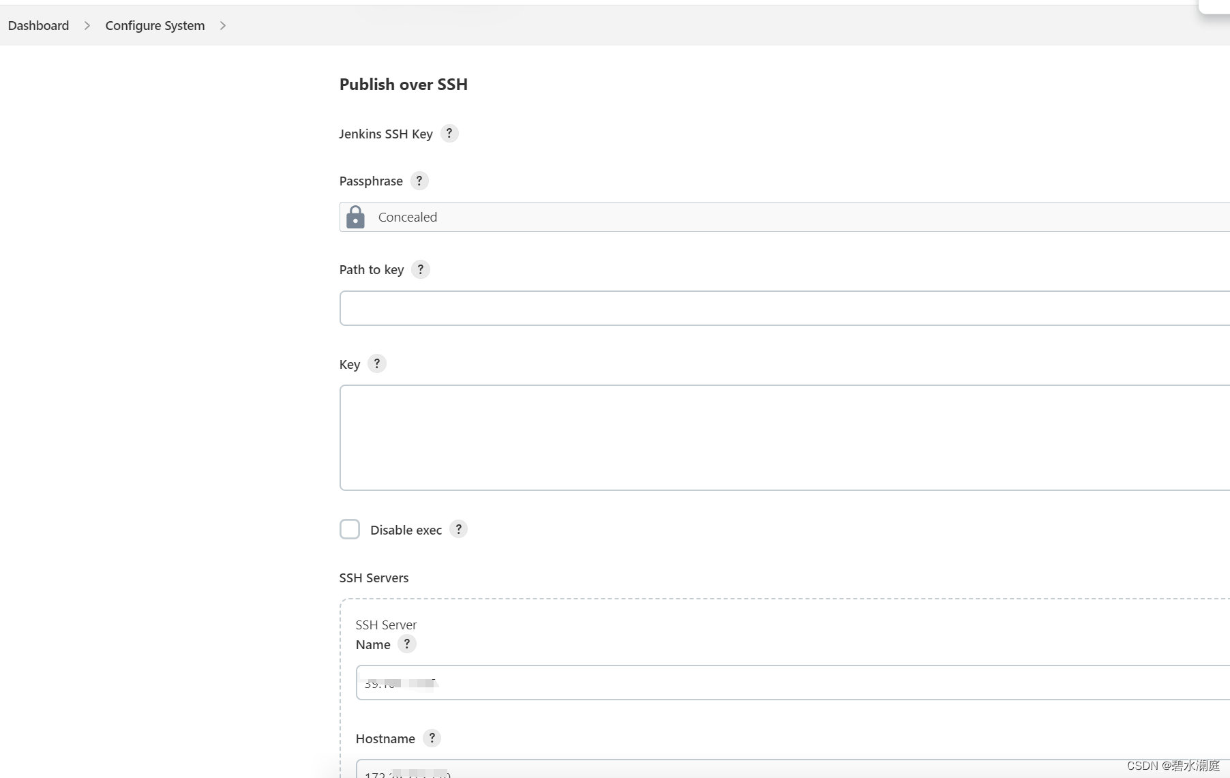Click the Jenkins SSH Key label
The width and height of the screenshot is (1230, 778).
click(x=386, y=134)
